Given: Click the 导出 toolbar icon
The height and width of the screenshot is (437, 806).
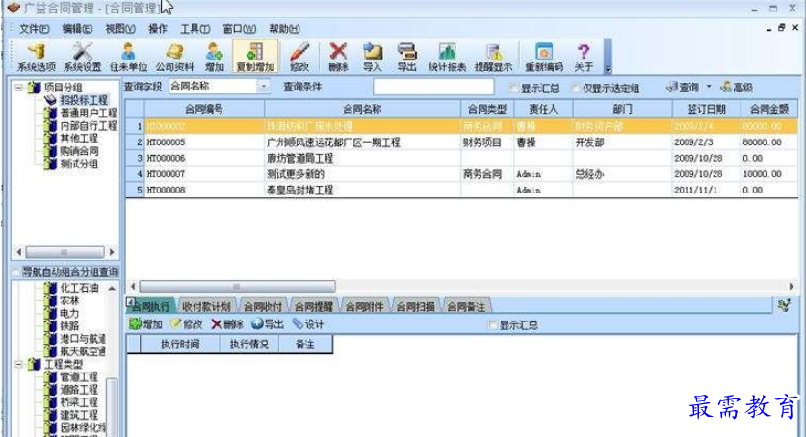Looking at the screenshot, I should (406, 57).
